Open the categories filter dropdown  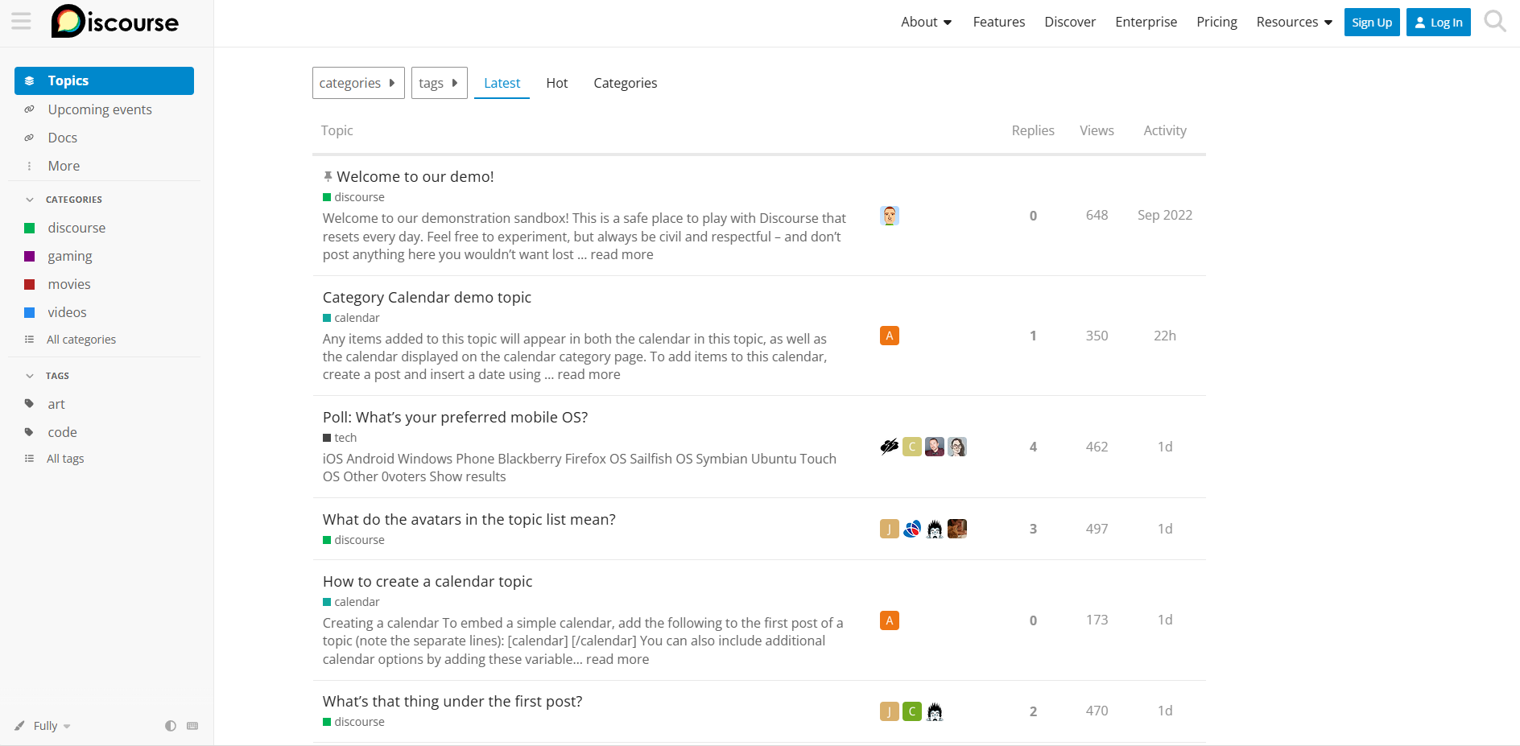coord(357,83)
